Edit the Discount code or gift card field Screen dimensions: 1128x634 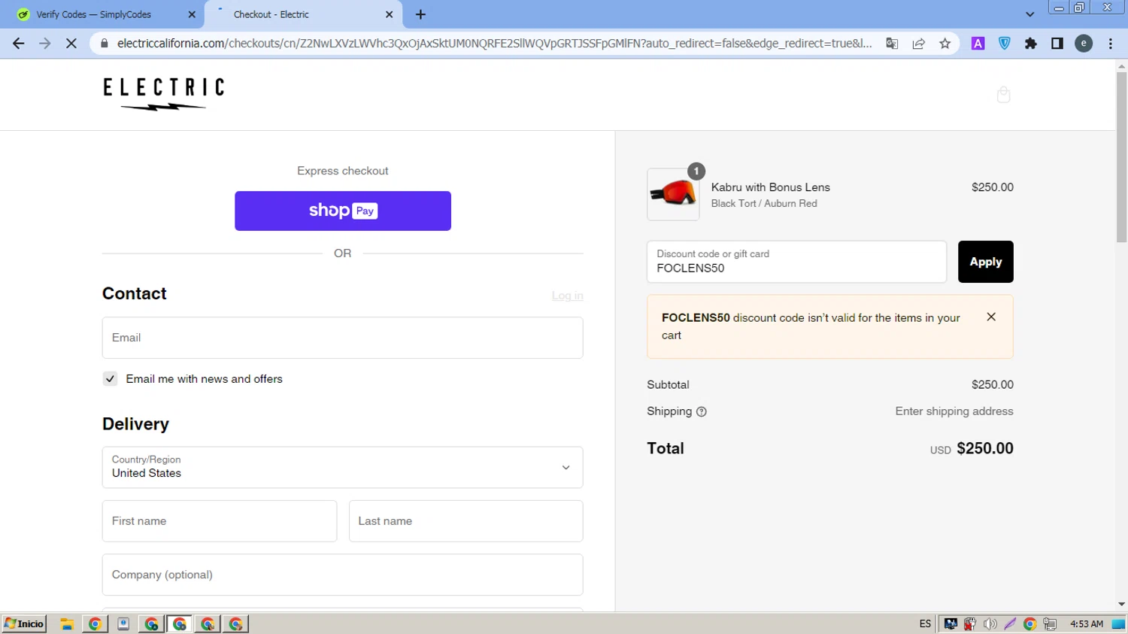[x=796, y=262]
